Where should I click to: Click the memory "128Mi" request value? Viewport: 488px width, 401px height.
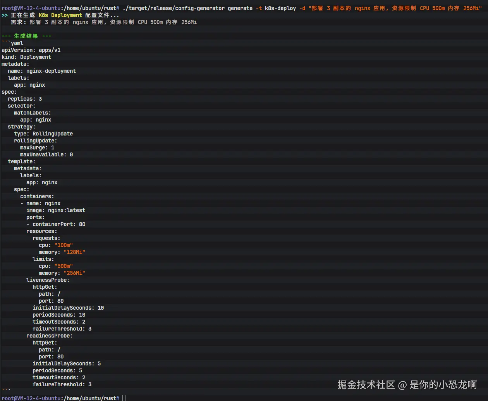(74, 252)
